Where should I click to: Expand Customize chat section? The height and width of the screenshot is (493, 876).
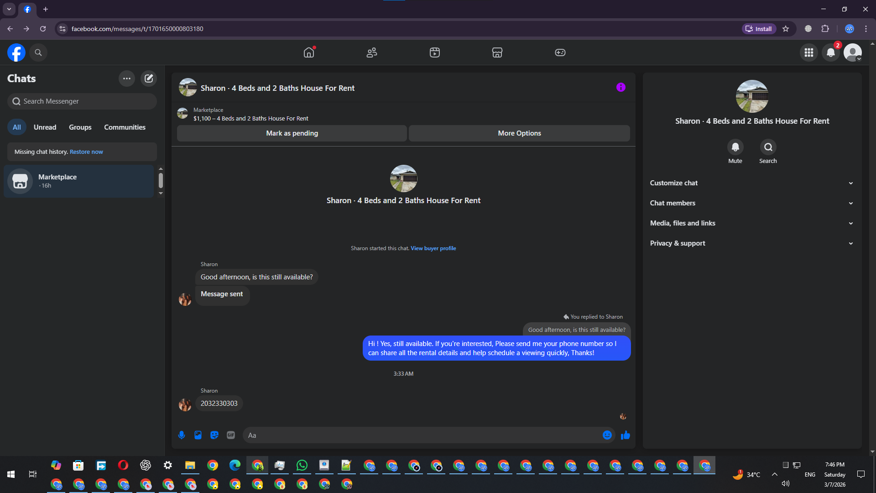[x=752, y=183]
